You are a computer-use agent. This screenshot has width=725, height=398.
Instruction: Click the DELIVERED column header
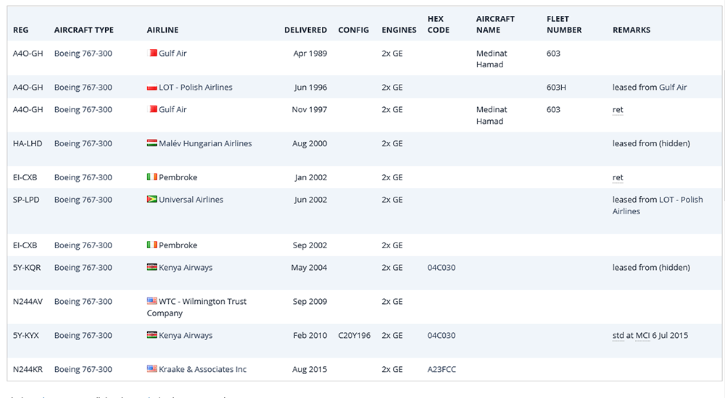[306, 30]
